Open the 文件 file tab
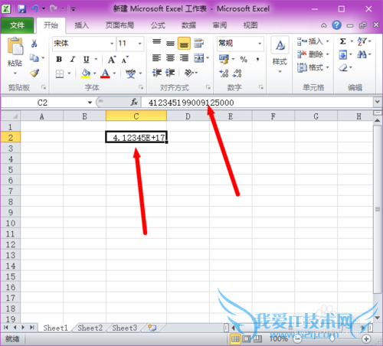The height and width of the screenshot is (346, 383). [x=17, y=25]
